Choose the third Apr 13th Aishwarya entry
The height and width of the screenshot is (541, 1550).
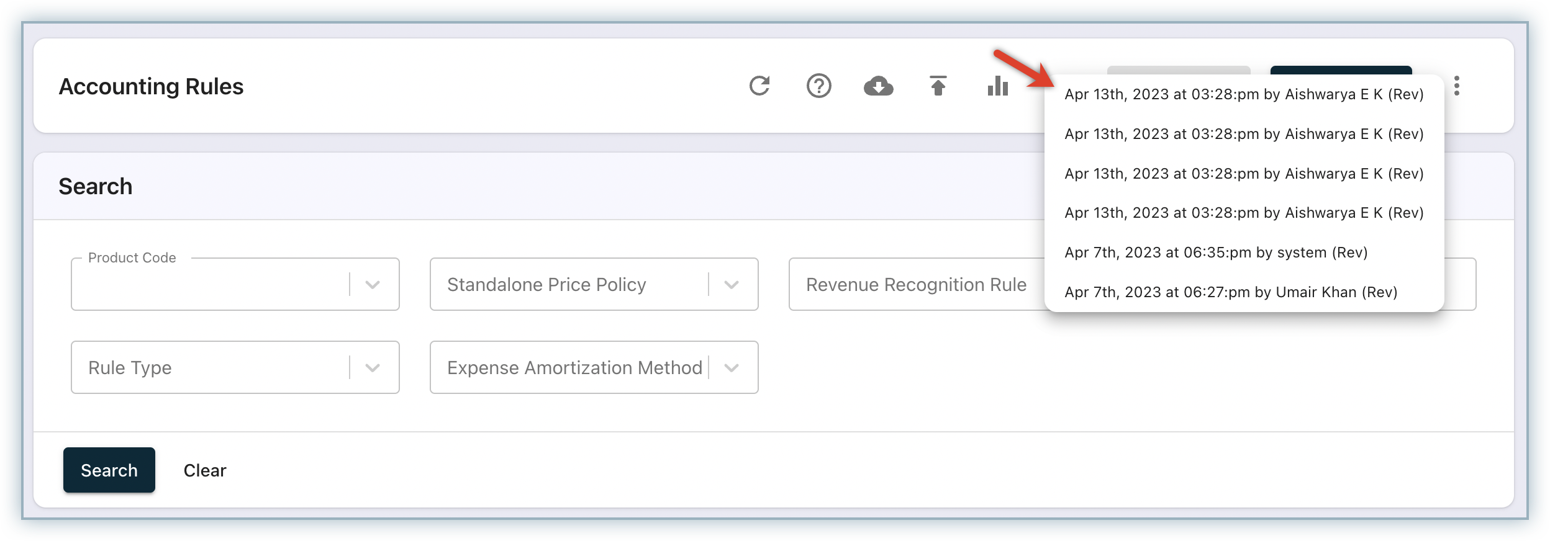(x=1243, y=174)
